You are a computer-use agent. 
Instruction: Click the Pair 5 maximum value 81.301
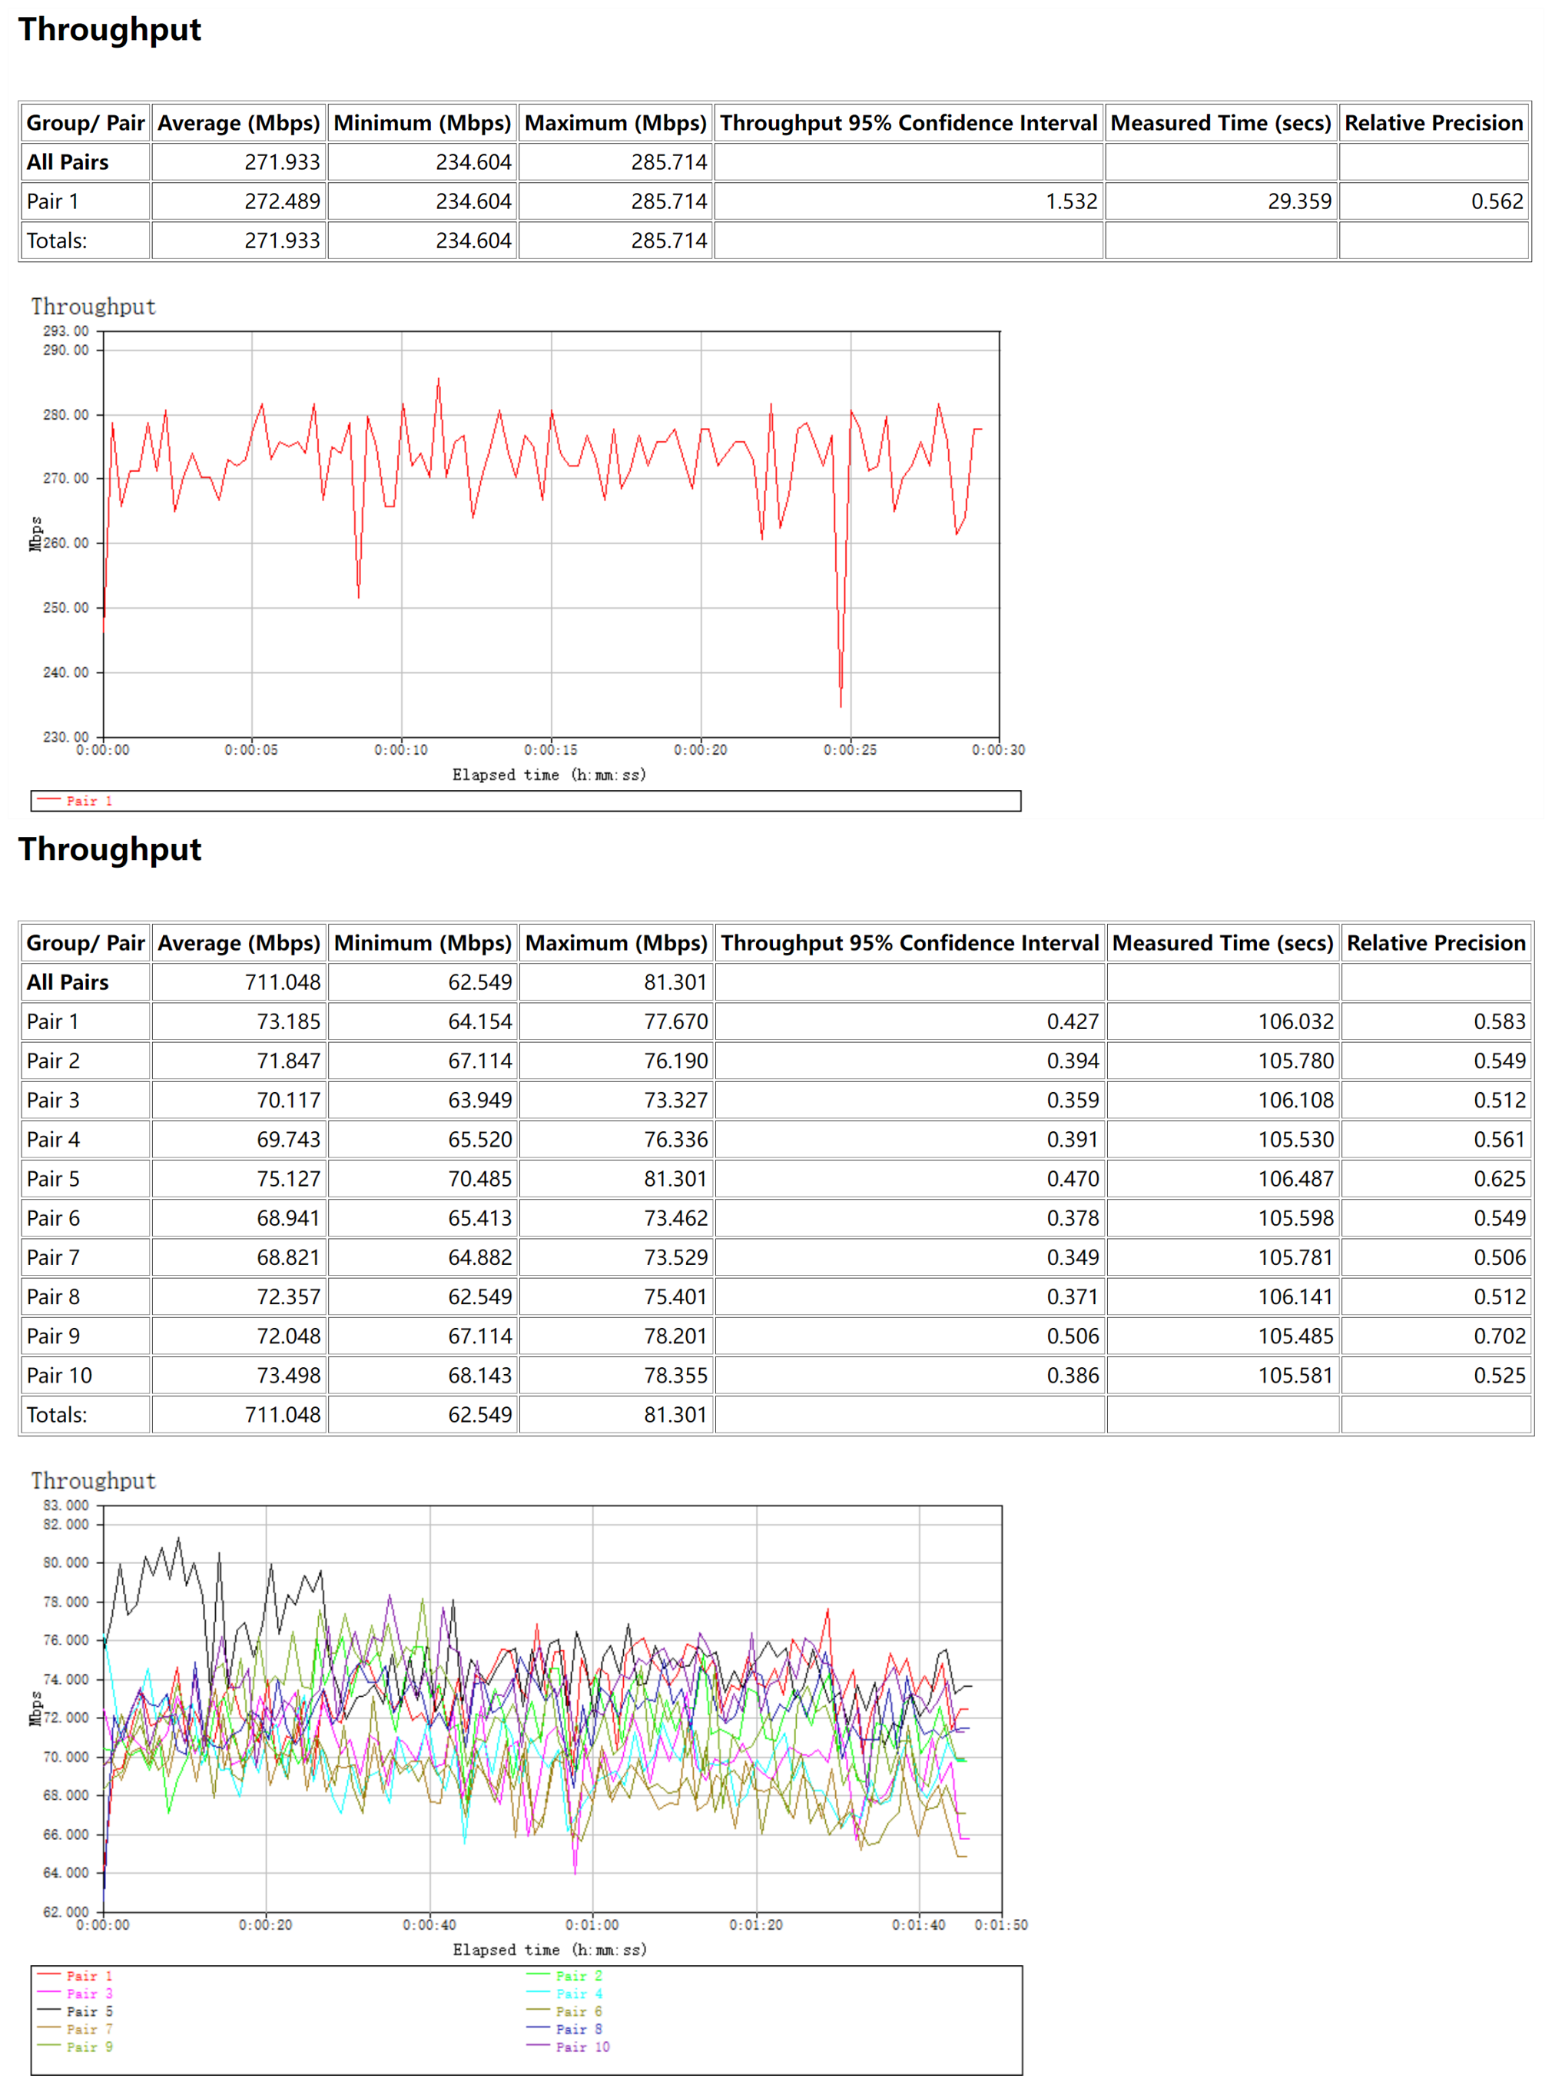[675, 1178]
